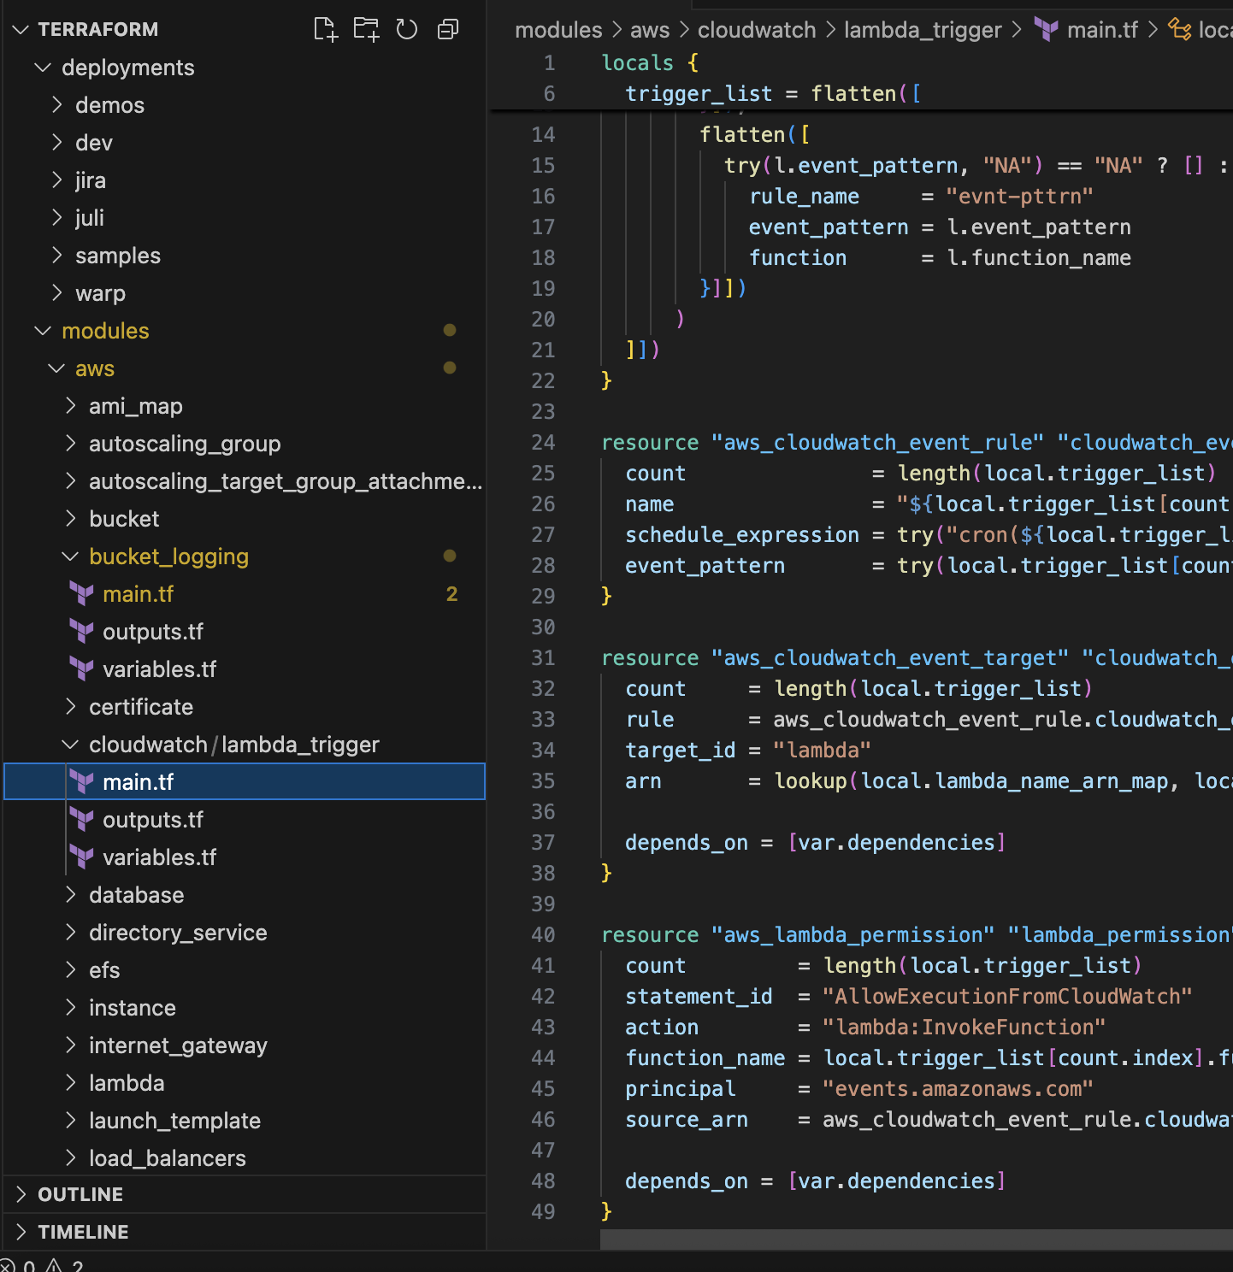The image size is (1233, 1272).
Task: Click Terraform icon beside bucket_logging outputs.tf
Action: coord(81,632)
